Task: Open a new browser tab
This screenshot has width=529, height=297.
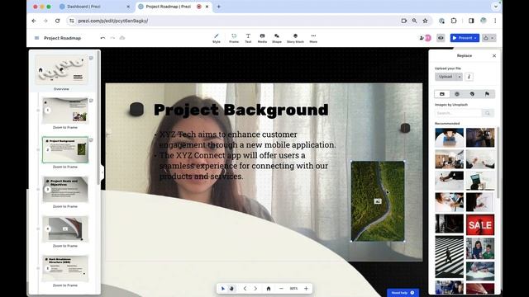Action: point(218,7)
